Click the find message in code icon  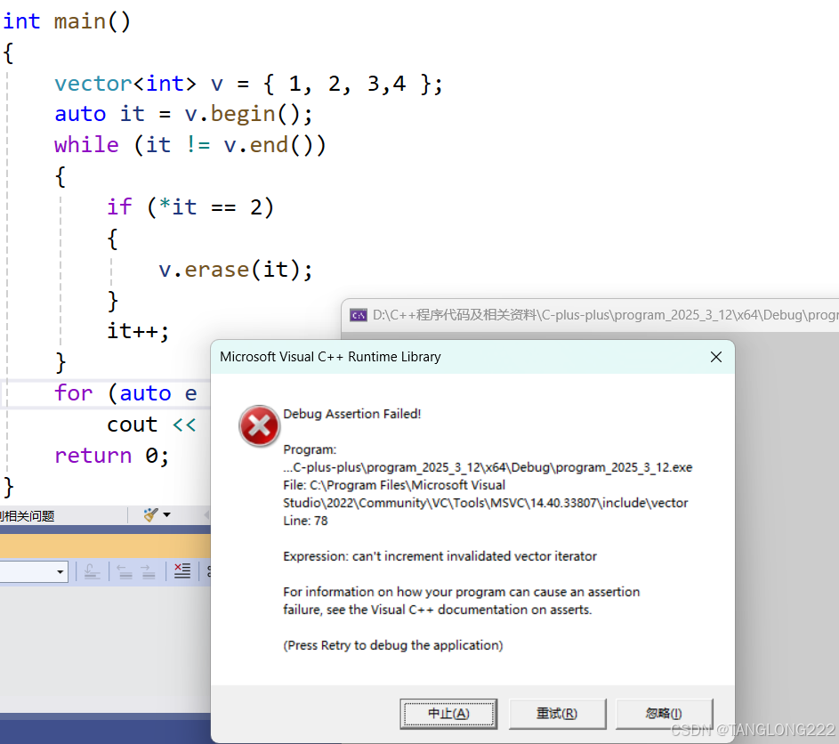(92, 572)
